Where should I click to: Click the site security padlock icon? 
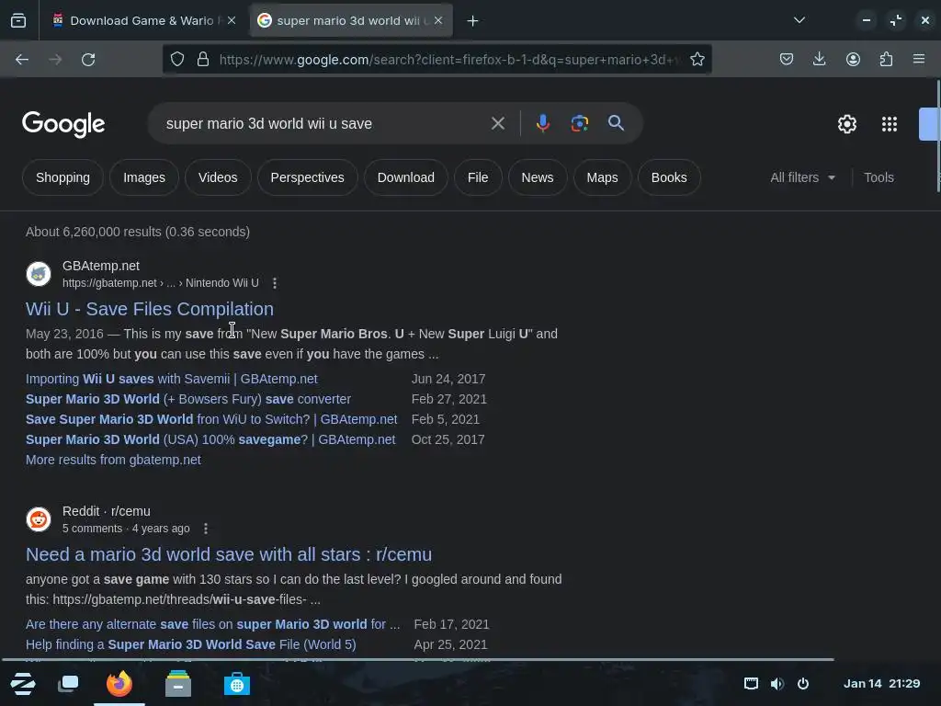tap(203, 59)
